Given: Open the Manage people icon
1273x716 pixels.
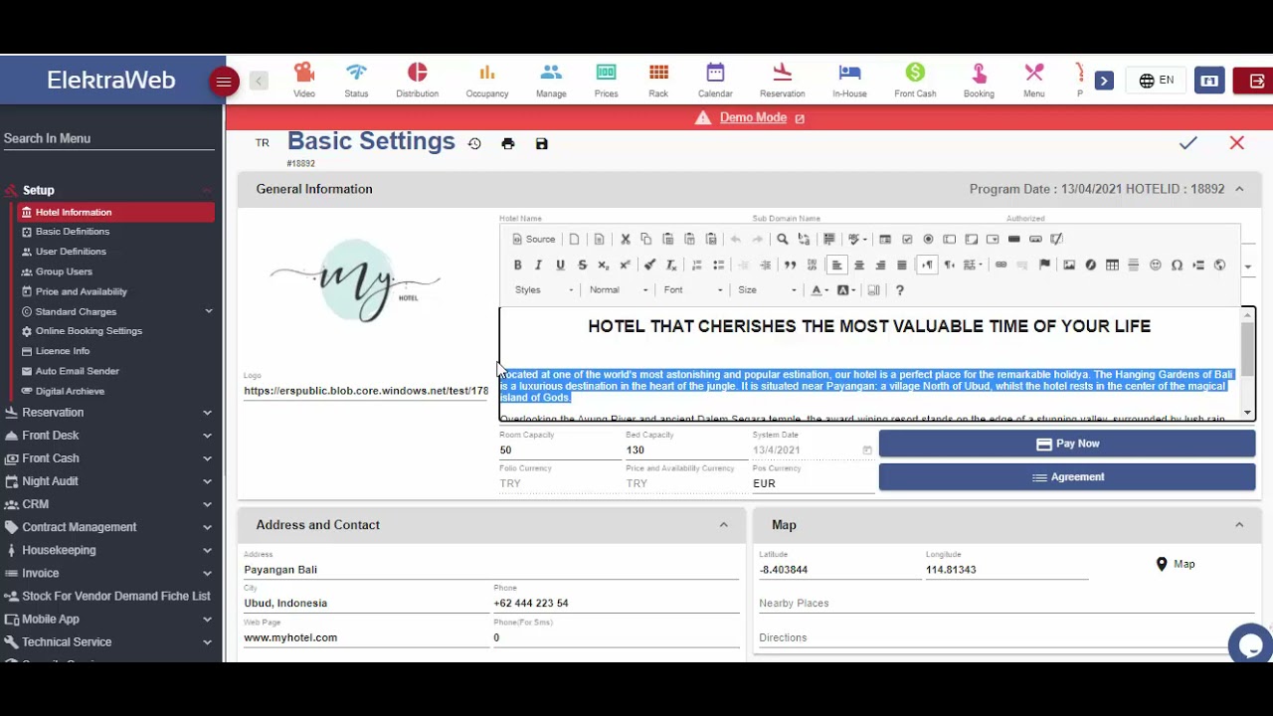Looking at the screenshot, I should [x=551, y=80].
